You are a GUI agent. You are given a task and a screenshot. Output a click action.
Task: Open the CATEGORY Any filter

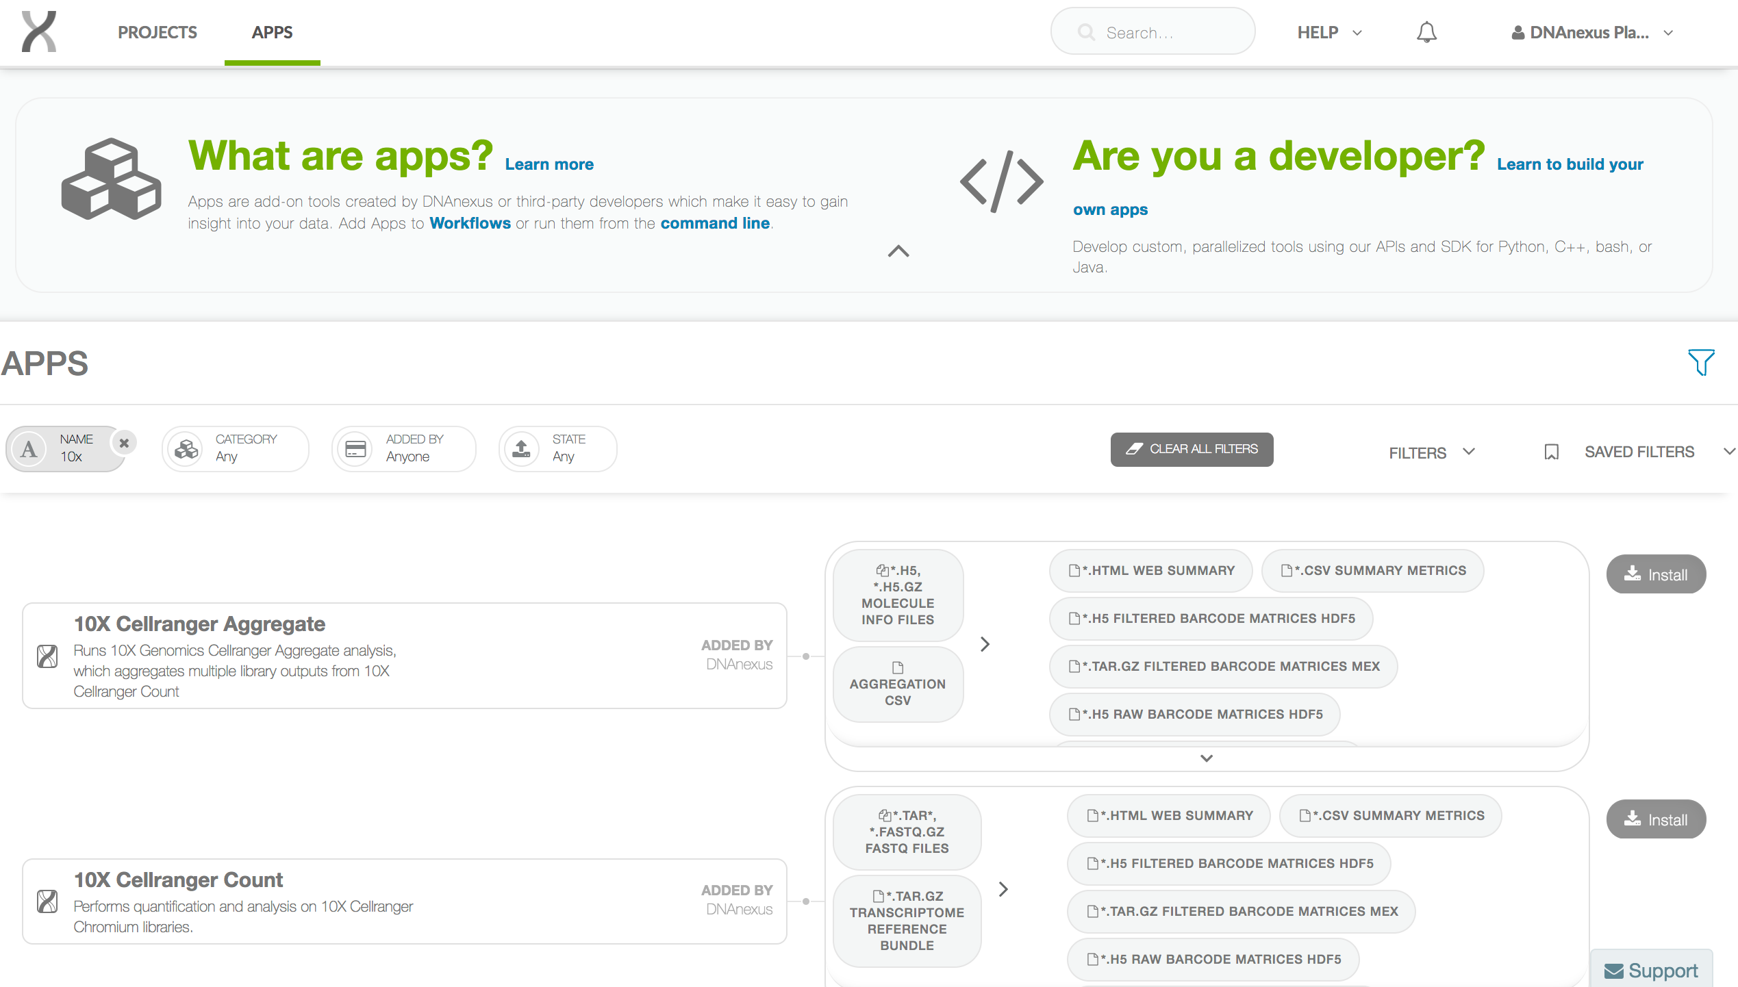click(236, 449)
